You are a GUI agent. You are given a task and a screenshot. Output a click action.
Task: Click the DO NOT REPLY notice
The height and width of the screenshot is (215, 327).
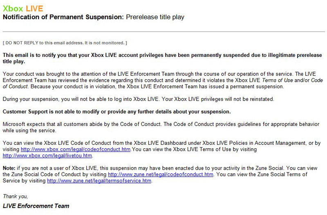[65, 43]
